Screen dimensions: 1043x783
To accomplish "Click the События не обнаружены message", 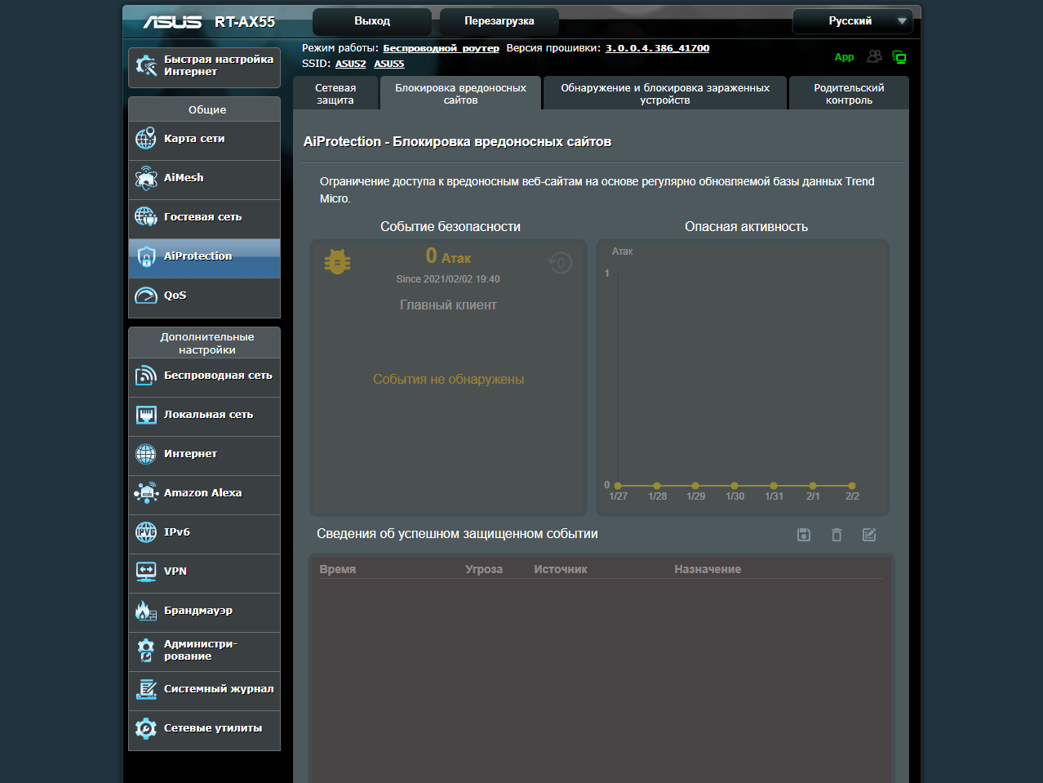I will [448, 380].
